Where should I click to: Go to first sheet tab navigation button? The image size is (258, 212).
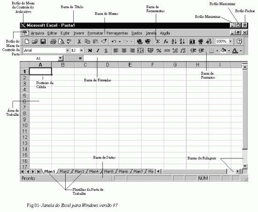tap(23, 172)
